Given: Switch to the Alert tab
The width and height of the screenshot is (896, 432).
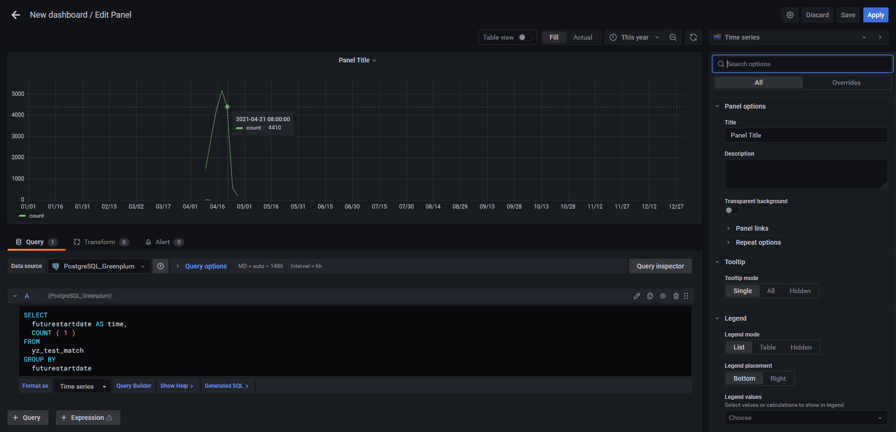Looking at the screenshot, I should tap(164, 242).
